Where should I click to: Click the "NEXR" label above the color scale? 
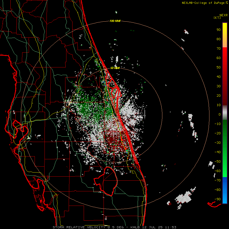(224, 15)
